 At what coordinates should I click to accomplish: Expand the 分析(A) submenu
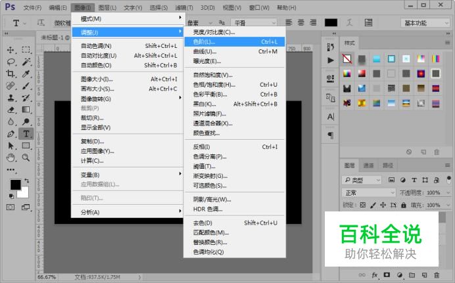128,212
